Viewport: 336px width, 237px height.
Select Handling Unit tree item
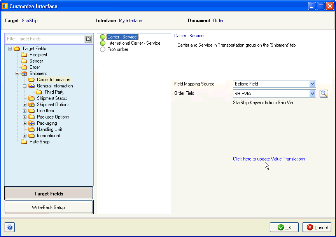click(x=49, y=129)
